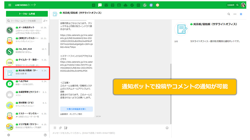Open the Survey clipboard checklist icon
This screenshot has height=140, width=250.
pyautogui.click(x=138, y=5)
